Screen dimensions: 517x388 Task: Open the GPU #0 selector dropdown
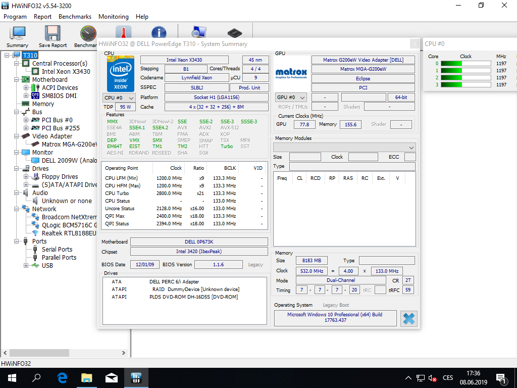point(291,98)
